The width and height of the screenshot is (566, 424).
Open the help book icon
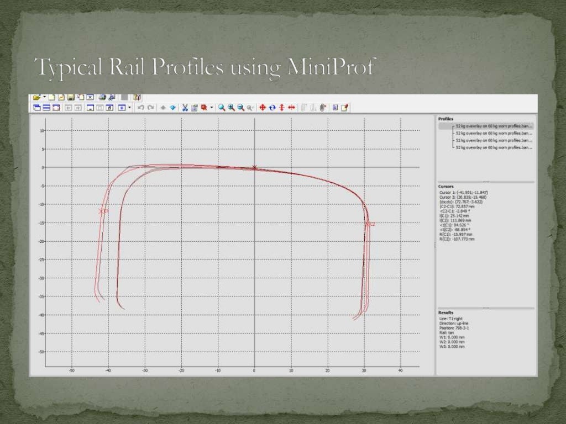[137, 97]
